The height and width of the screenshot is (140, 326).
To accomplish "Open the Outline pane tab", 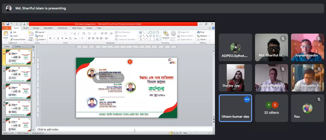I will point(18,46).
